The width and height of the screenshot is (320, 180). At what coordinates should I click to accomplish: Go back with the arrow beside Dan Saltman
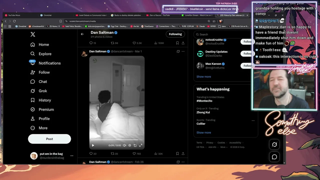(82, 34)
